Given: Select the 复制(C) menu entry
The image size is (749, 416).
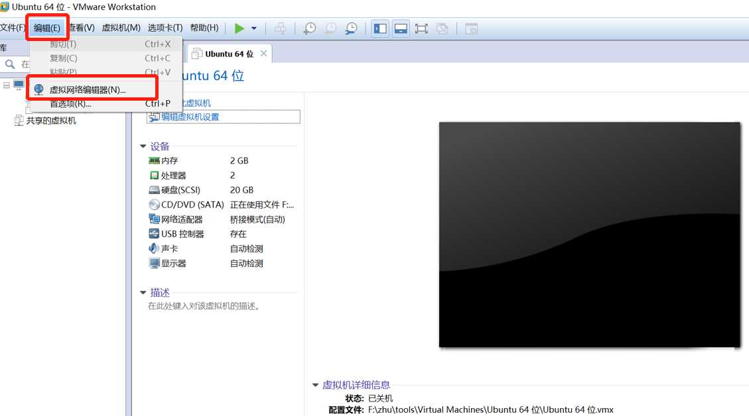Looking at the screenshot, I should [106, 58].
